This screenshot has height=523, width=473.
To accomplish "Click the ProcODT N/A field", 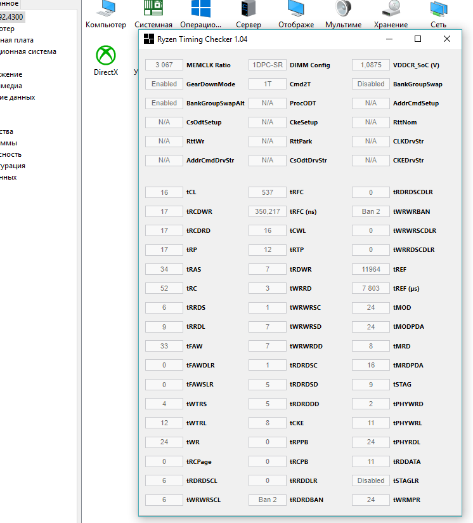I will pos(268,103).
